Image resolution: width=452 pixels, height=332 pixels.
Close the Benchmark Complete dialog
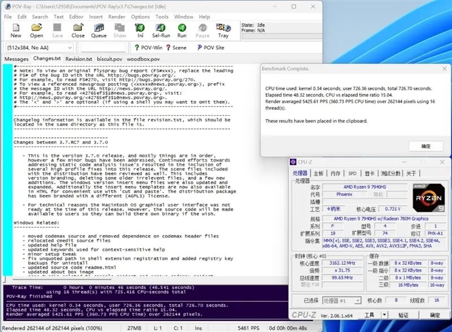click(x=445, y=68)
